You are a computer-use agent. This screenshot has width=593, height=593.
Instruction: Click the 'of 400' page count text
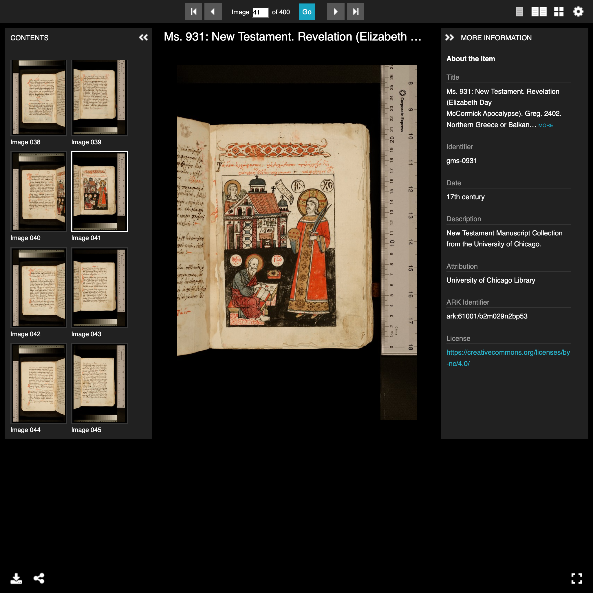point(281,12)
